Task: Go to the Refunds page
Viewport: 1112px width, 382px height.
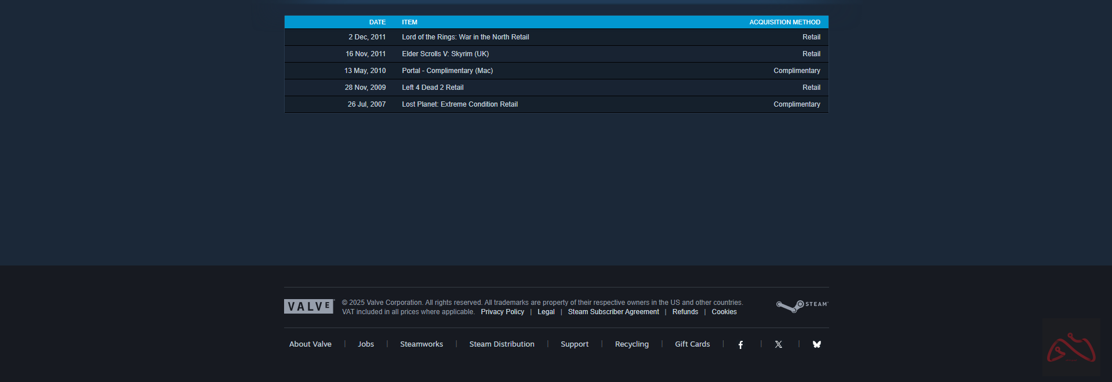Action: pyautogui.click(x=685, y=312)
